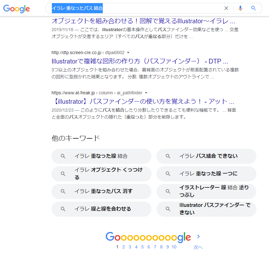Expand the dropdown arrow beside dtp.screen-cre.co.jp URL
The image size is (269, 255).
[128, 53]
